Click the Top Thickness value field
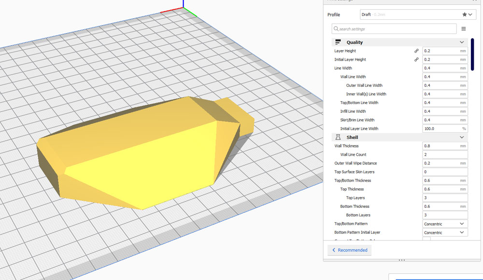The width and height of the screenshot is (483, 280). [x=445, y=189]
